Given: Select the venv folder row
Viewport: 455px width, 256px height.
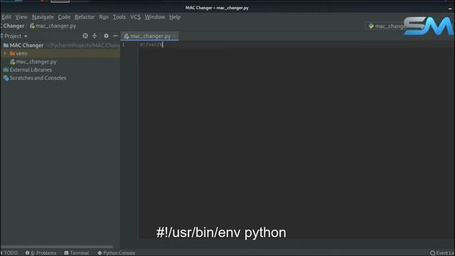Looking at the screenshot, I should click(60, 53).
